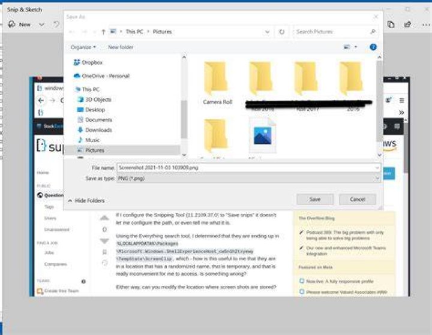Click Users link in Super User sidebar

[x=50, y=218]
